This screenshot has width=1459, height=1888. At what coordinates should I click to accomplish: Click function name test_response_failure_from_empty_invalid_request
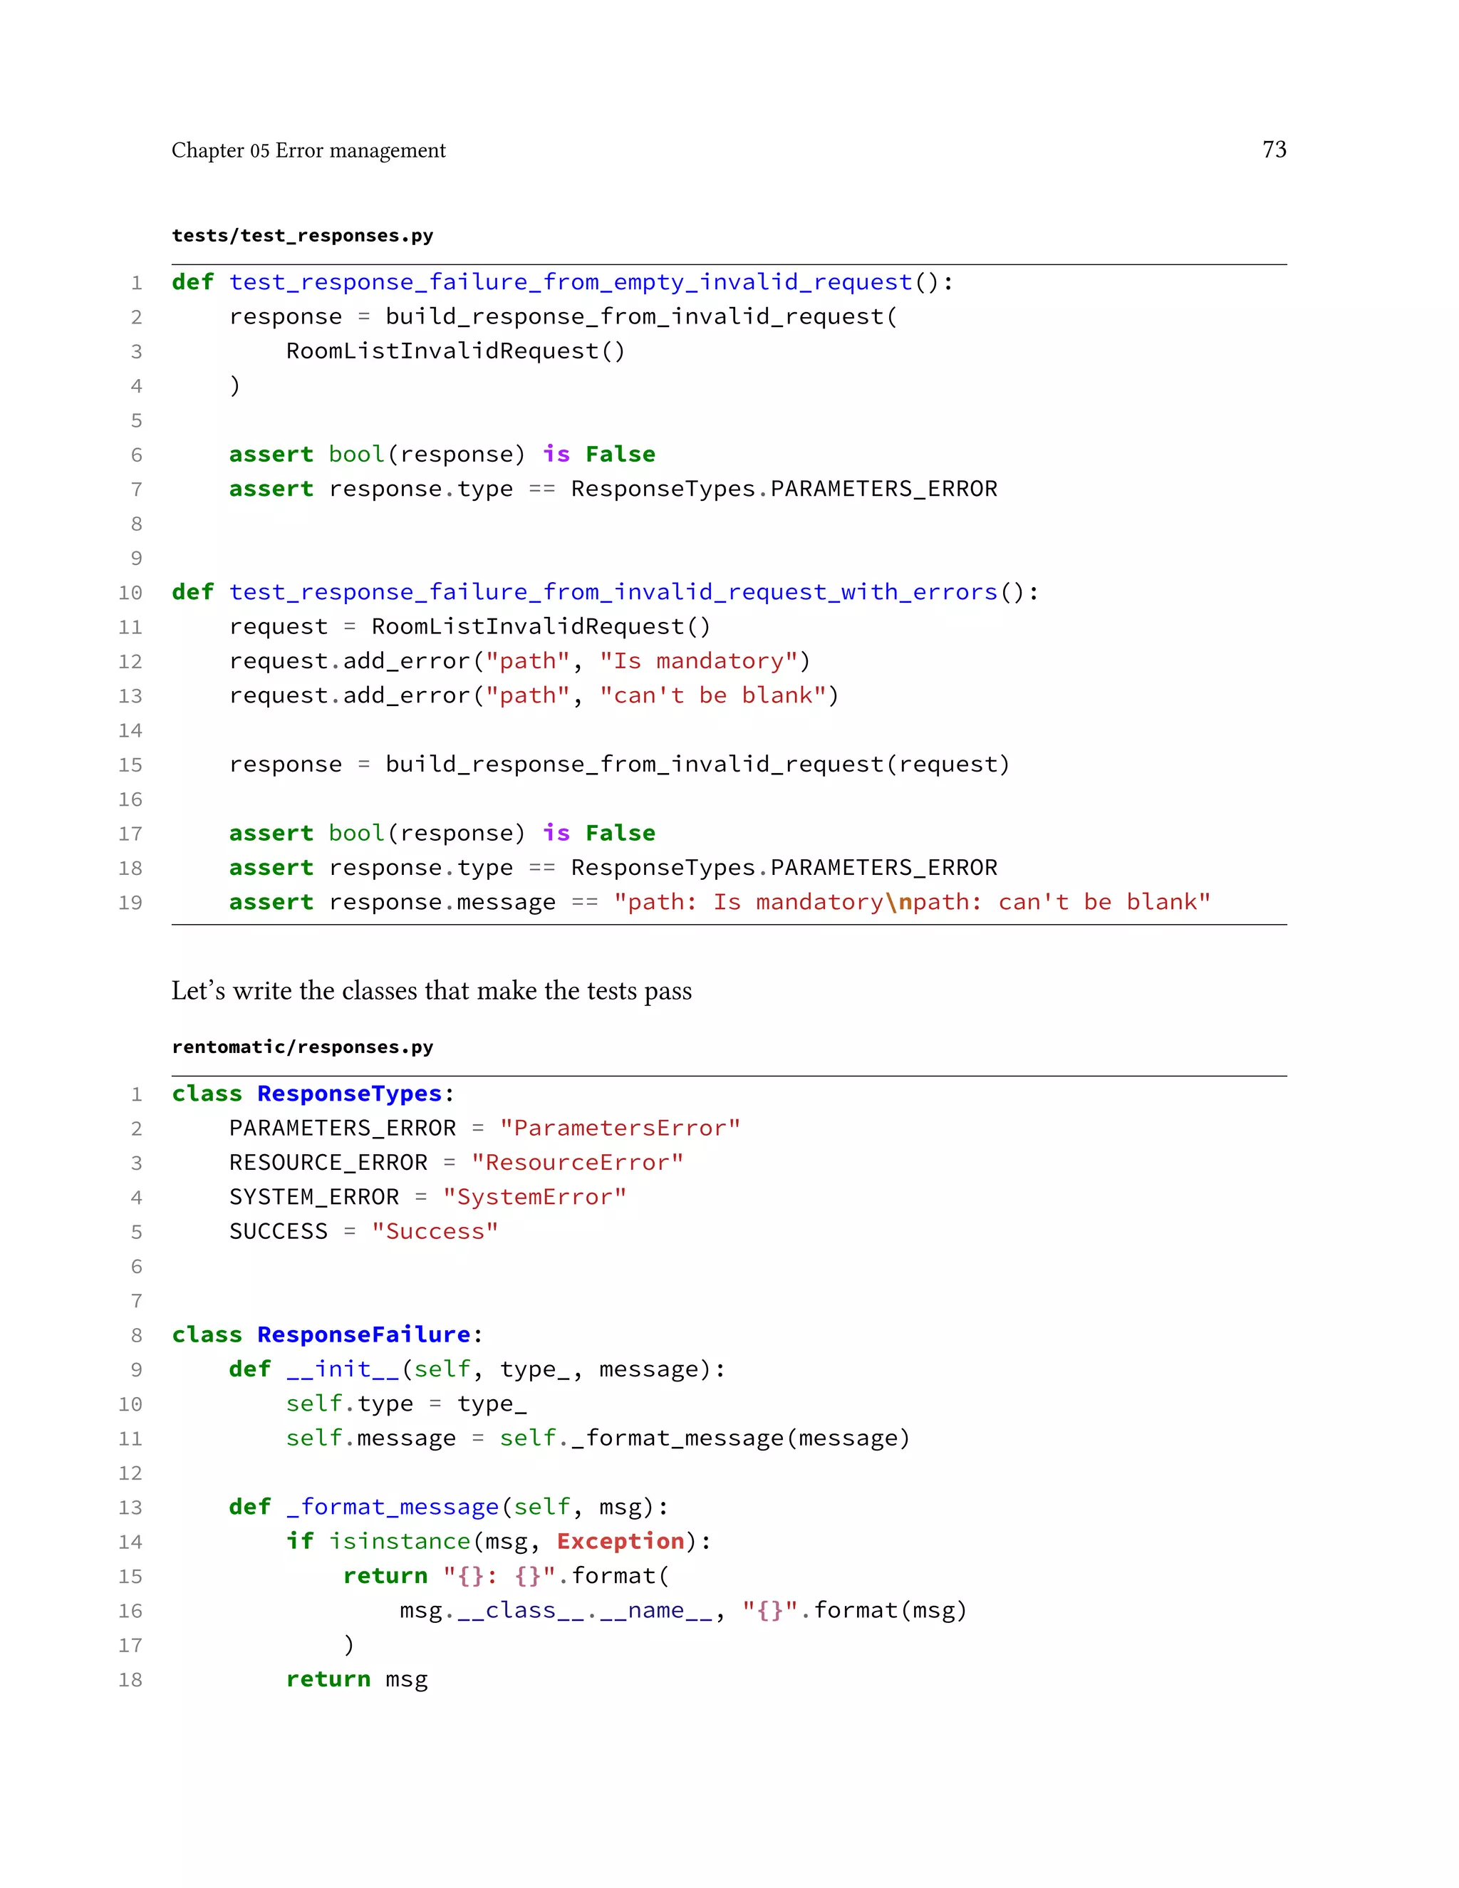571,283
